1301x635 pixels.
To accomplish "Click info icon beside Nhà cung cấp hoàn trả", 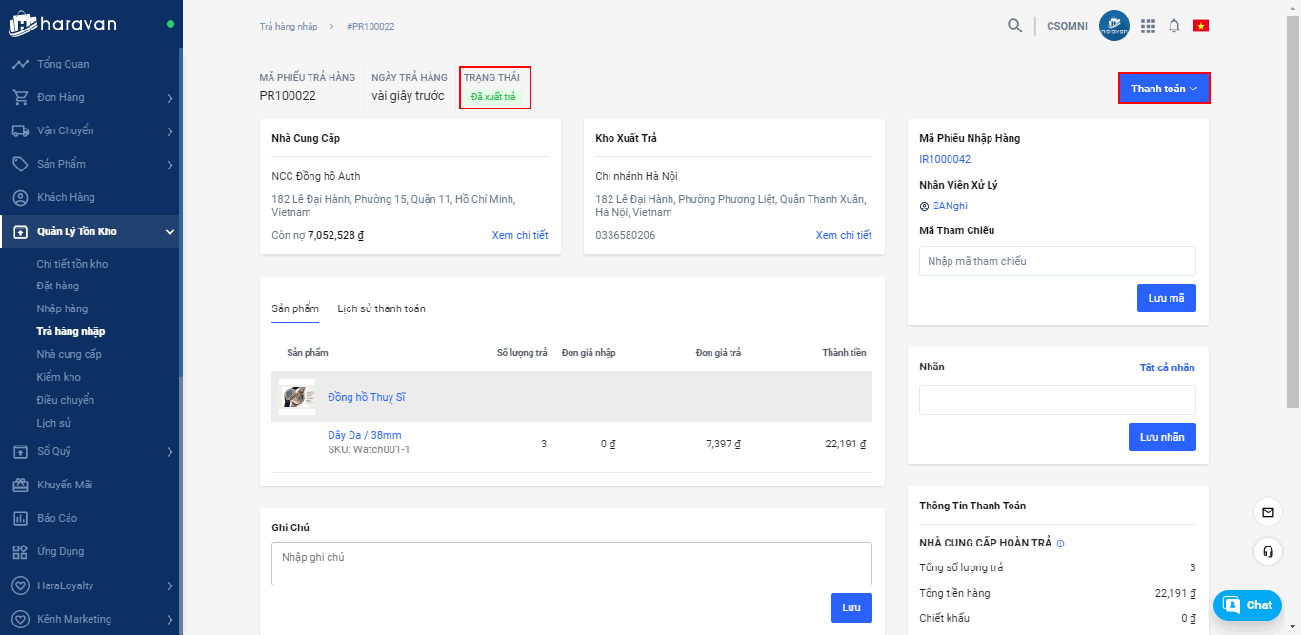I will pos(1061,544).
